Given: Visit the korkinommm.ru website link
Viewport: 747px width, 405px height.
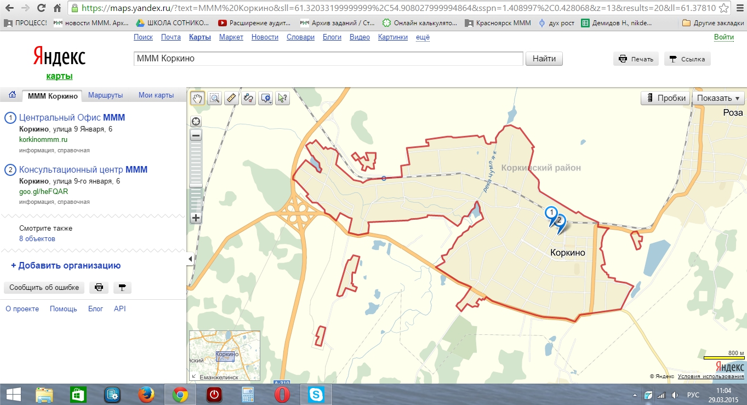Looking at the screenshot, I should tap(43, 140).
